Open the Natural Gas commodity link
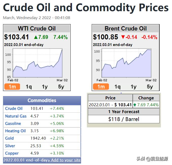The width and height of the screenshot is (172, 165). click(x=16, y=116)
